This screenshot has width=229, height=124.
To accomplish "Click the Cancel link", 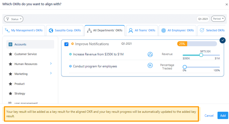I will pos(209,115).
